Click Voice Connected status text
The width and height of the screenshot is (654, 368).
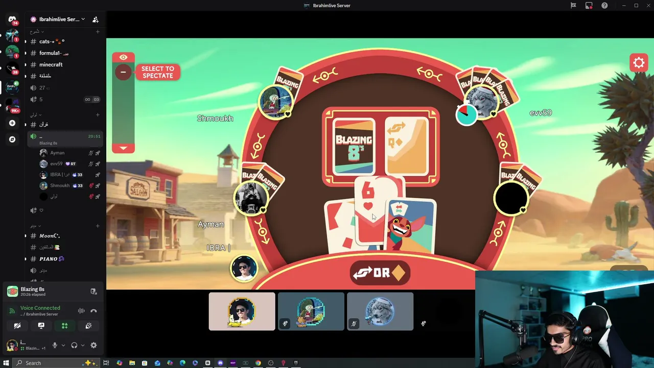(x=40, y=308)
